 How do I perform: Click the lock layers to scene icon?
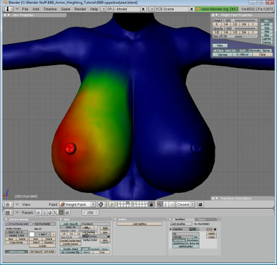[x=151, y=205]
